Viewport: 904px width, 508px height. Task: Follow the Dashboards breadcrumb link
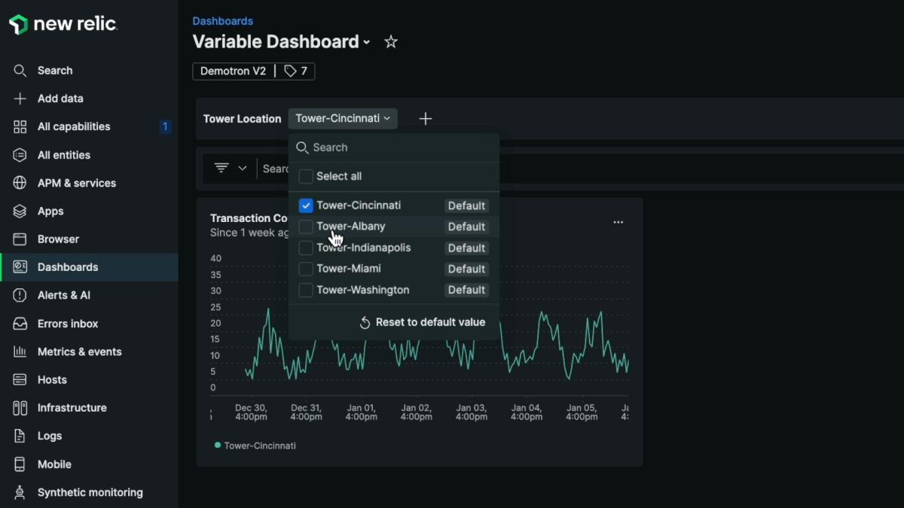tap(222, 21)
